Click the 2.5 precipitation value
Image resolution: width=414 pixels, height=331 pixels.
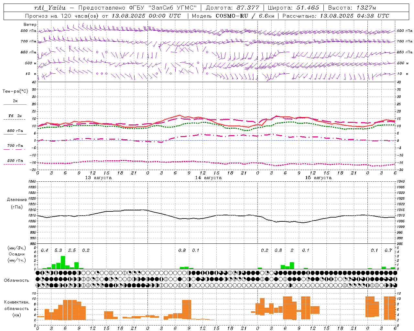[72, 251]
